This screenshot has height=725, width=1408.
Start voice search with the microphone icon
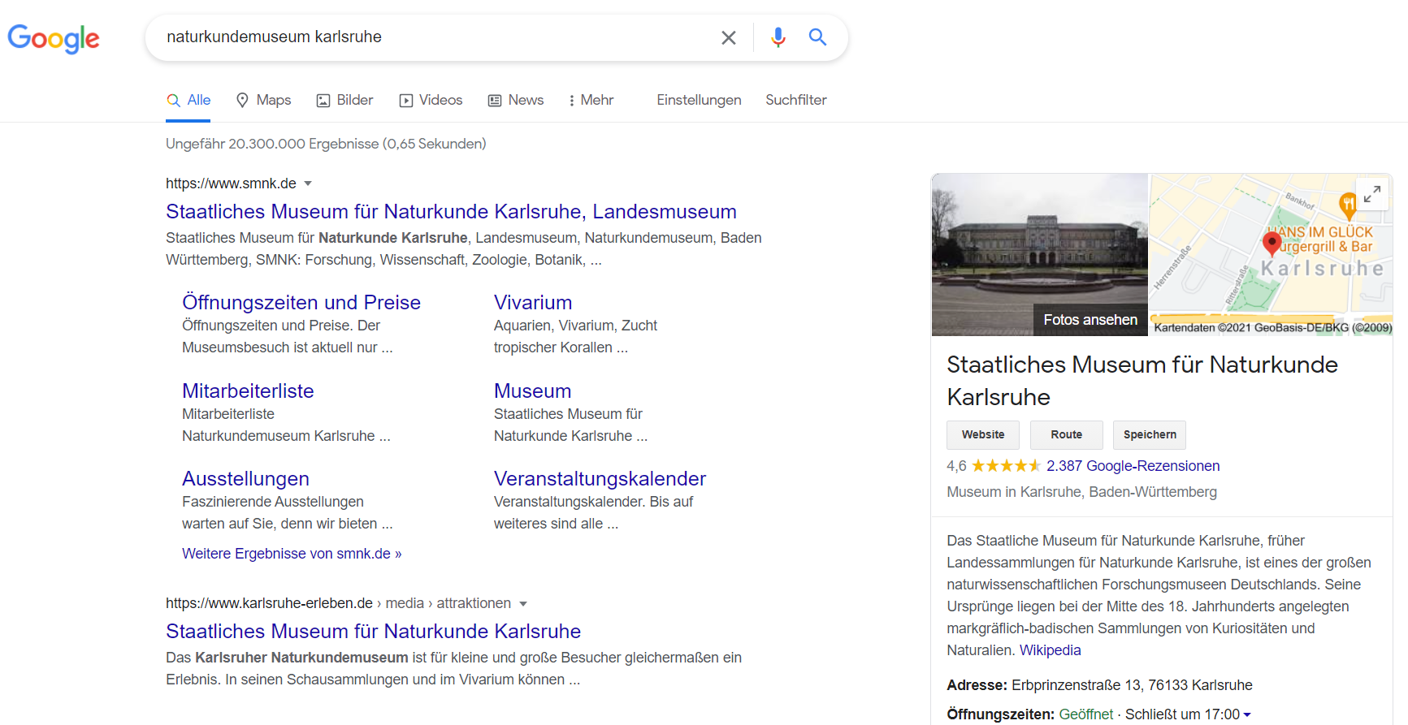(x=778, y=37)
